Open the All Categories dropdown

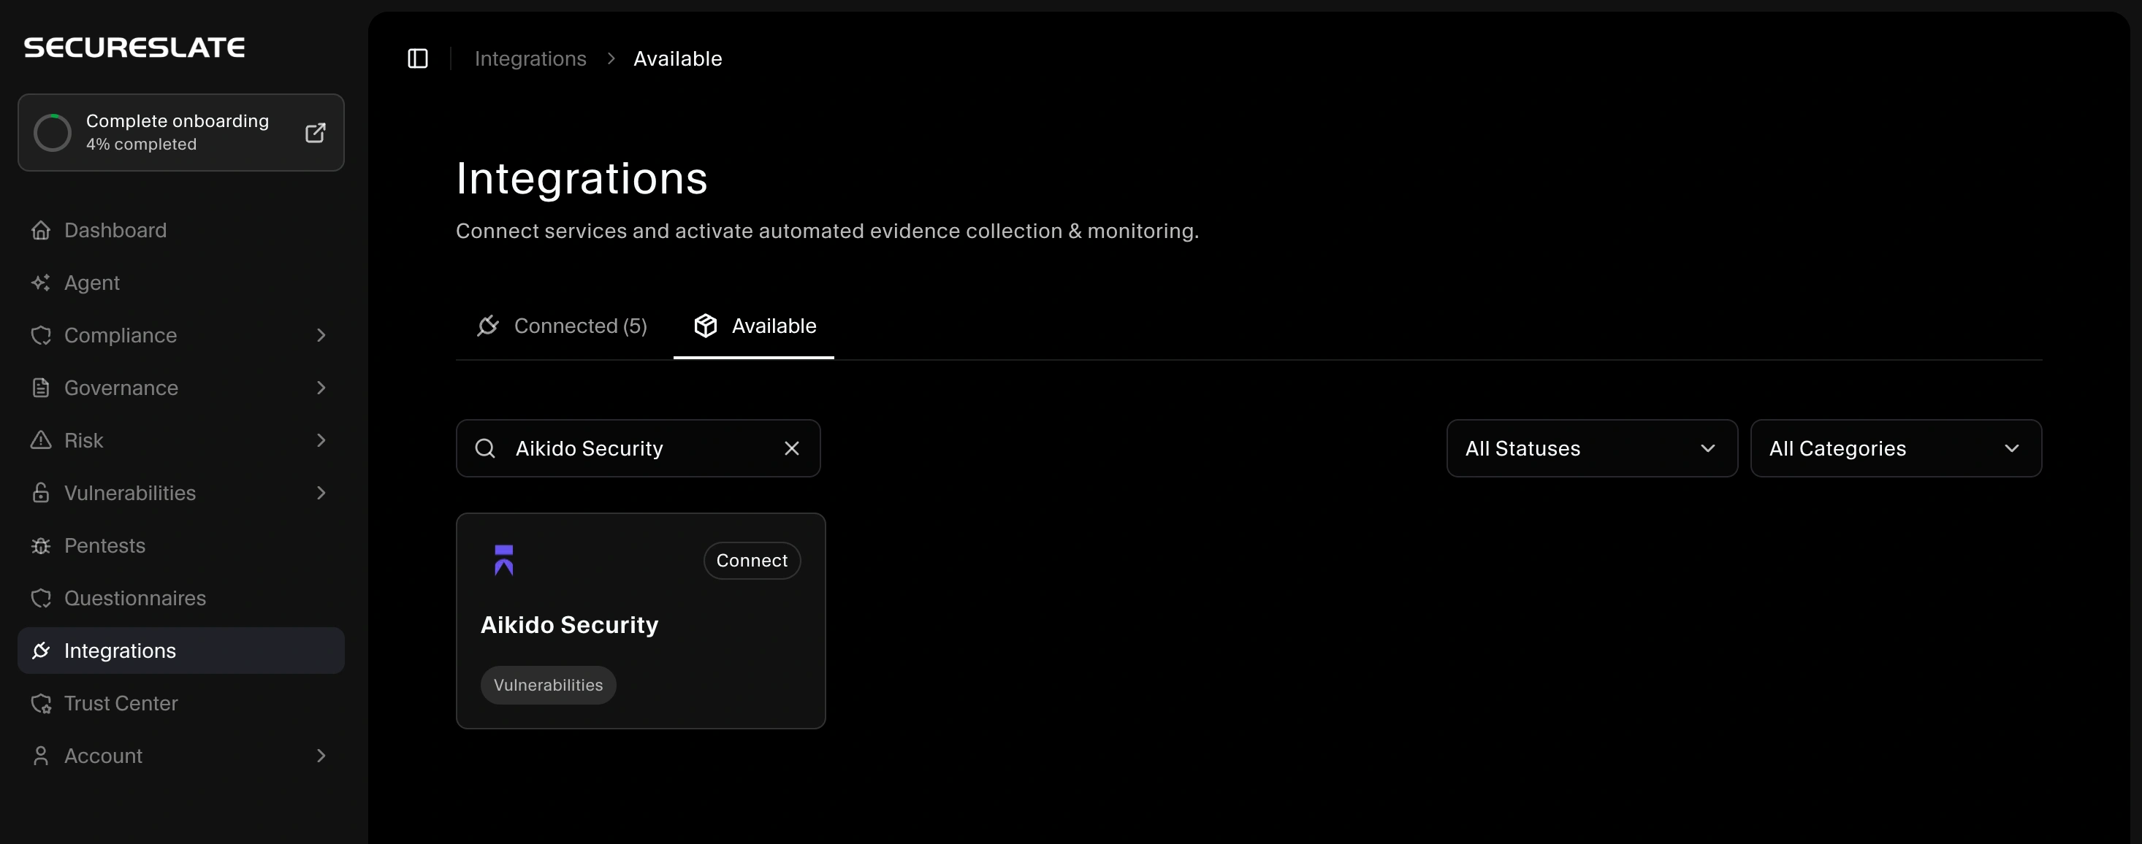coord(1895,448)
